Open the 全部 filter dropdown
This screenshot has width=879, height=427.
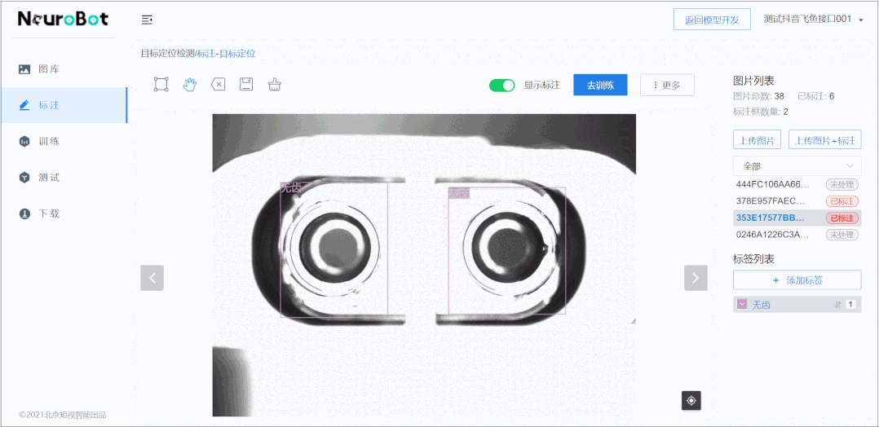[x=797, y=166]
